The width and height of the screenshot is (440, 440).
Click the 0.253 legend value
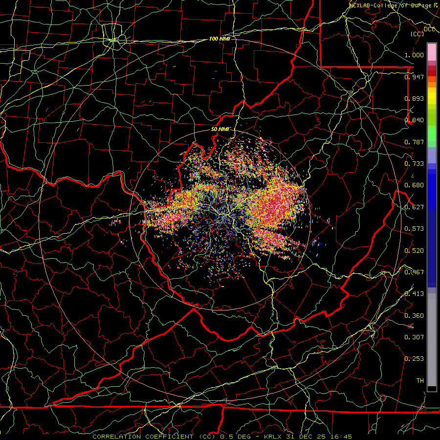tap(414, 359)
